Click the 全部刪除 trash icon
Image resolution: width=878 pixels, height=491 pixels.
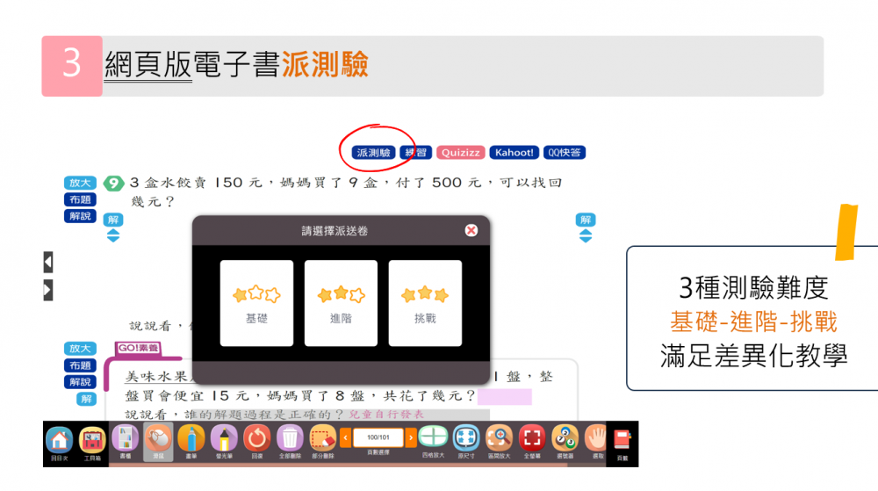click(290, 442)
